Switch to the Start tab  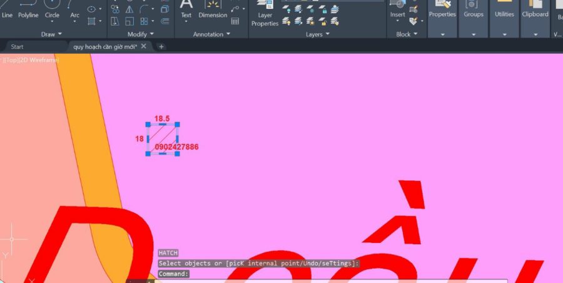click(x=17, y=47)
